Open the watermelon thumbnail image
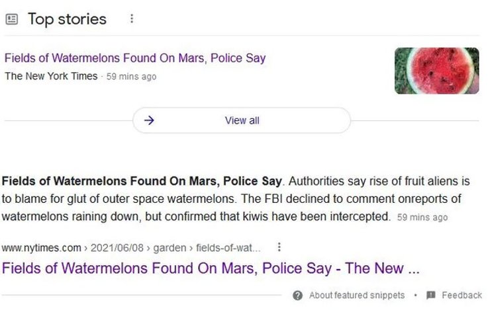 436,71
